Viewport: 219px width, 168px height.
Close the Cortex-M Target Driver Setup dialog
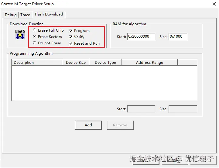[214, 4]
